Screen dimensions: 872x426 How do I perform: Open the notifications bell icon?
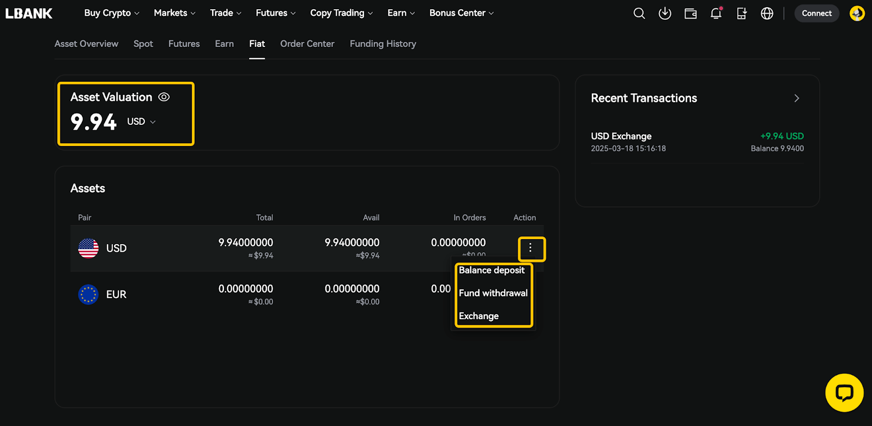(716, 13)
